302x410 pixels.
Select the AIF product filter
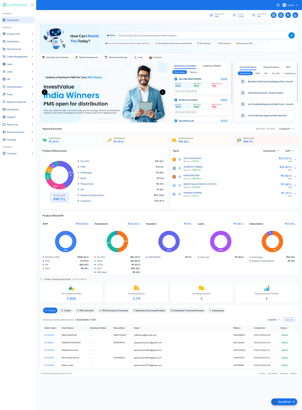(x=266, y=73)
